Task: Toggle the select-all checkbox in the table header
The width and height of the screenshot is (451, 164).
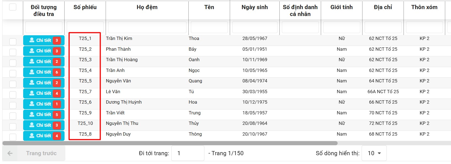Action: click(x=13, y=7)
